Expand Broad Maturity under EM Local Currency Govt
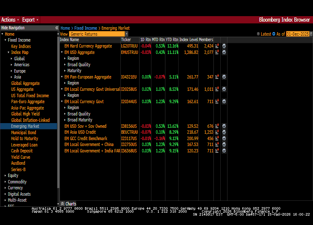The height and width of the screenshot is (225, 313). pos(65,120)
